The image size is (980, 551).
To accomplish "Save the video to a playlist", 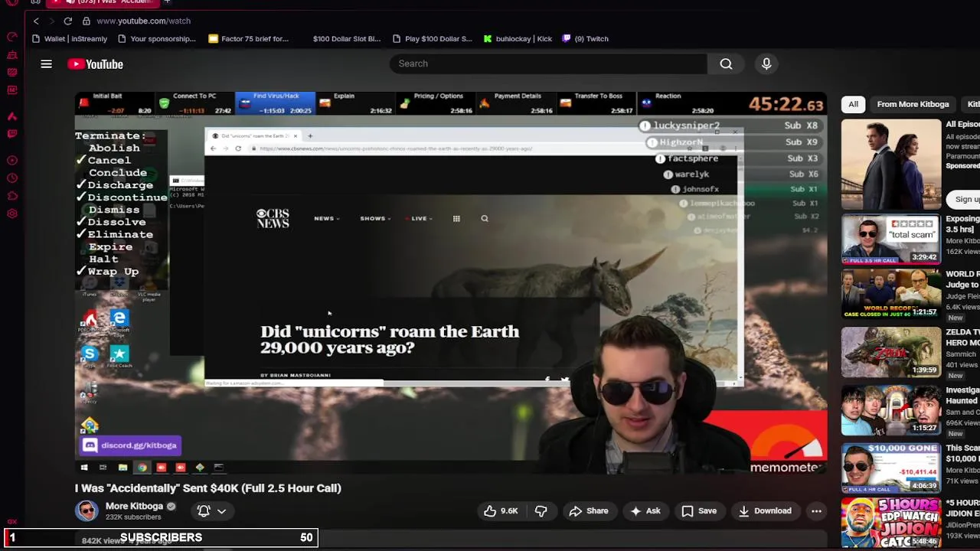I will point(699,510).
